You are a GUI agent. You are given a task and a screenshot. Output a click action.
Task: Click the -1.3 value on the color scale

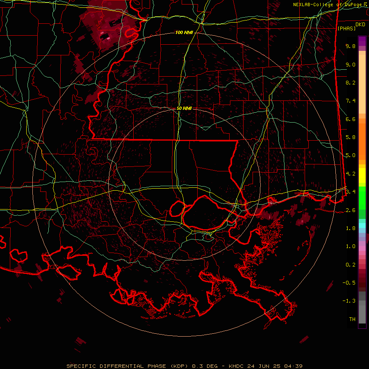coord(349,301)
